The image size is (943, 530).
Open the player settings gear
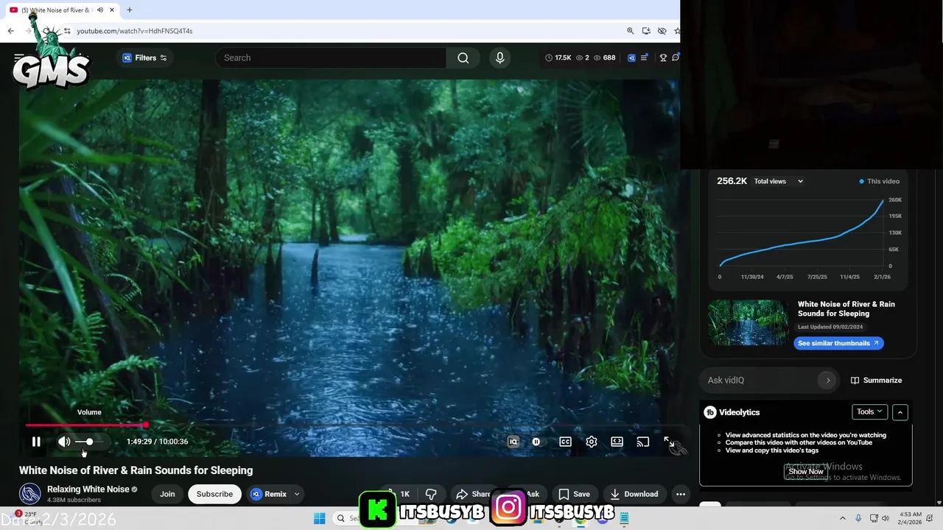591,442
